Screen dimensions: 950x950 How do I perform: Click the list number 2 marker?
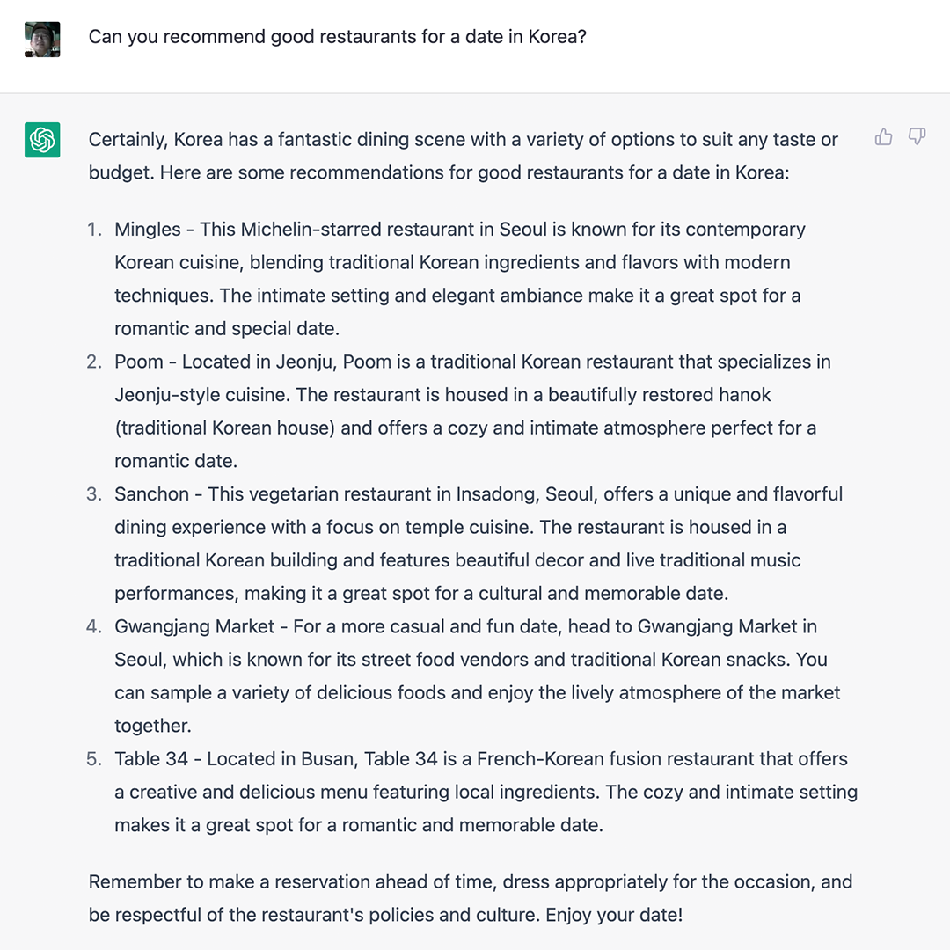click(x=94, y=362)
